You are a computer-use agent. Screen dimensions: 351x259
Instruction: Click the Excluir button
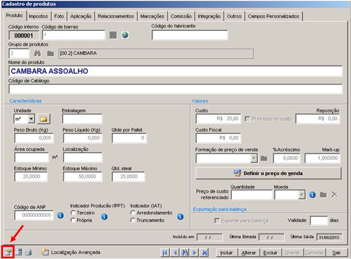[x=271, y=252]
